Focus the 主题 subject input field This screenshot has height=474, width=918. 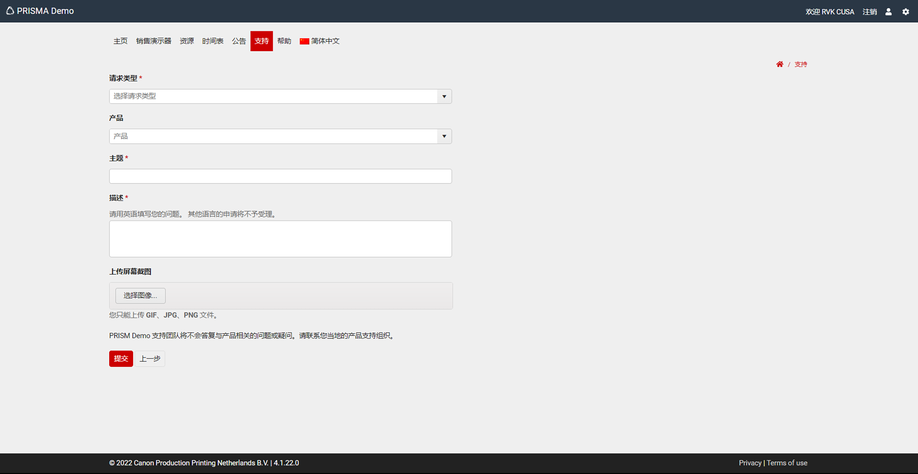(x=280, y=176)
